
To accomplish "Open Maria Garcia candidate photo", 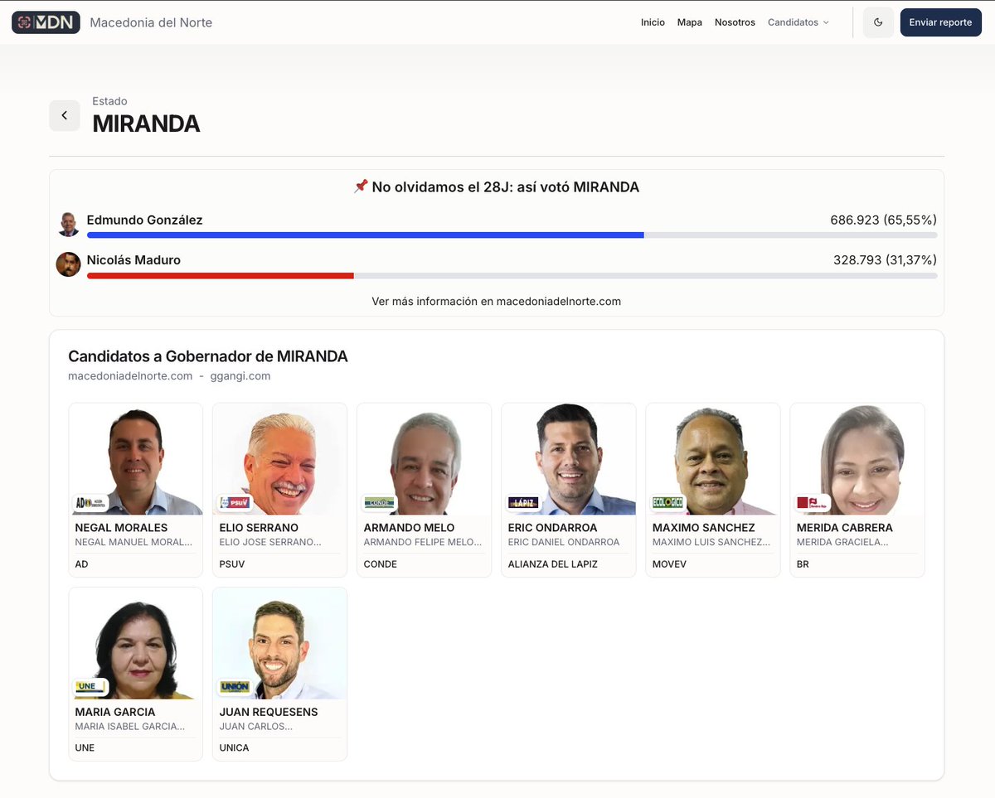I will pyautogui.click(x=135, y=643).
